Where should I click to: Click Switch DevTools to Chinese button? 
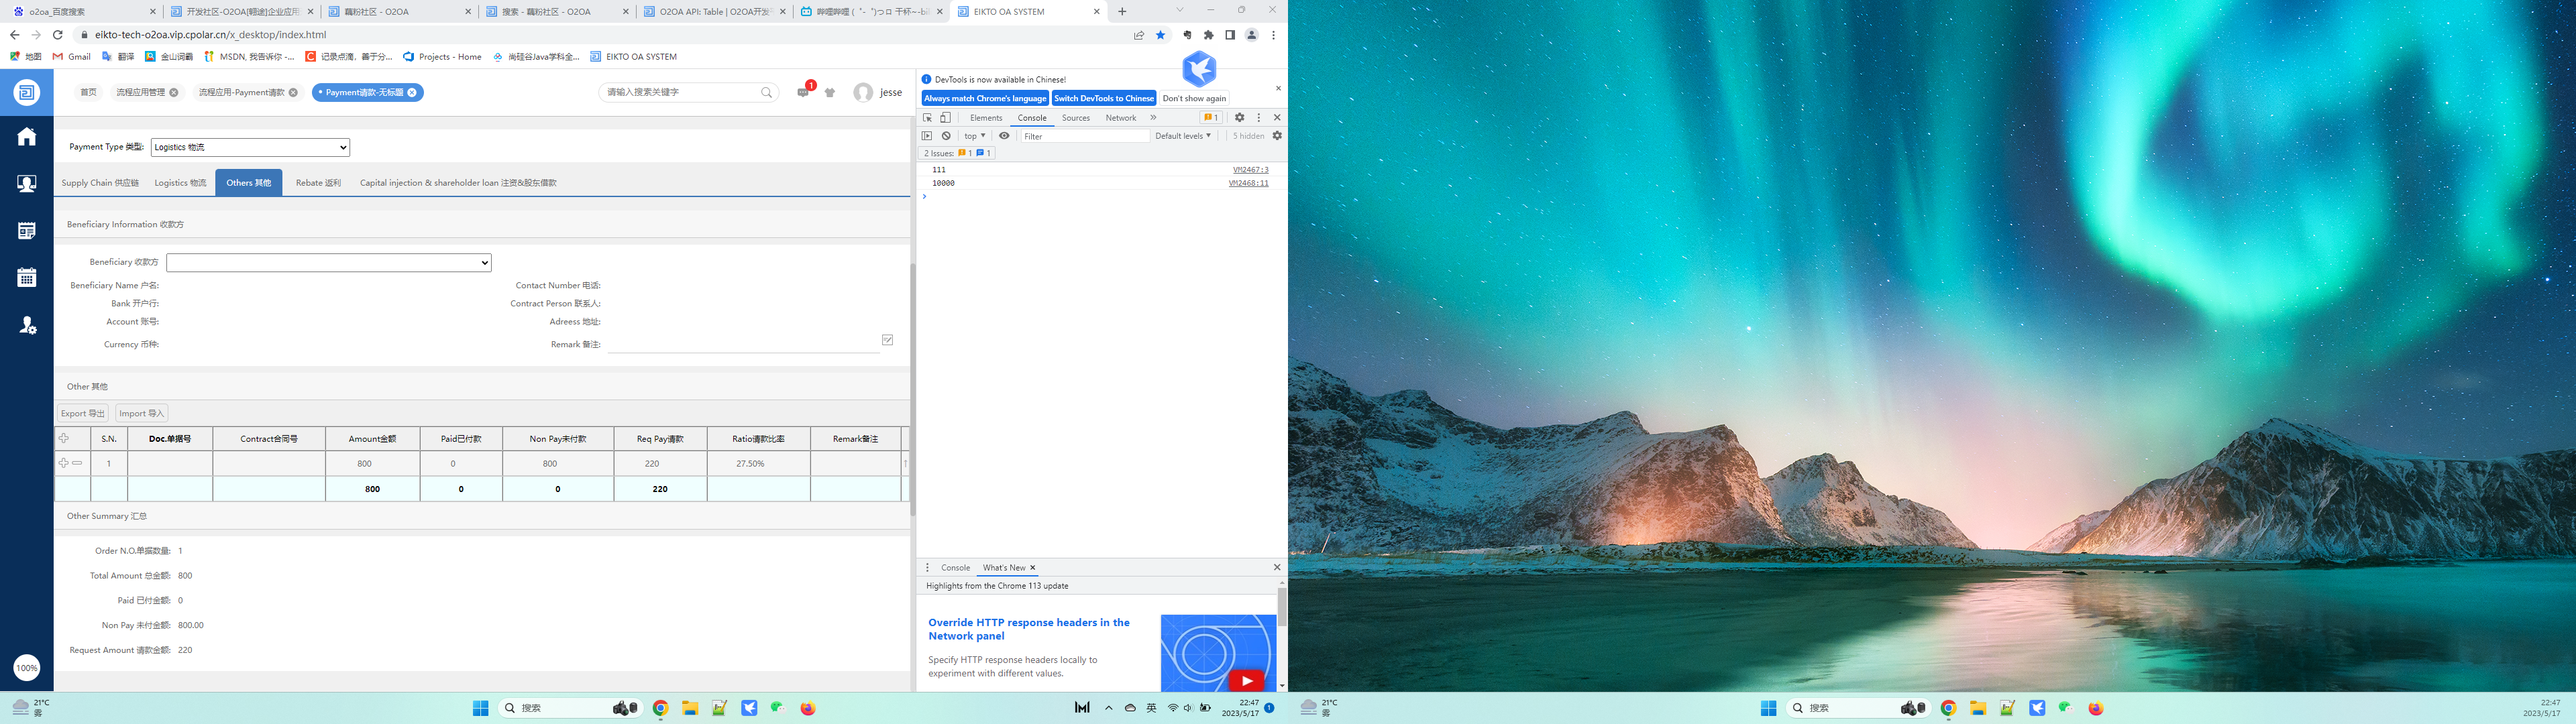coord(1104,98)
